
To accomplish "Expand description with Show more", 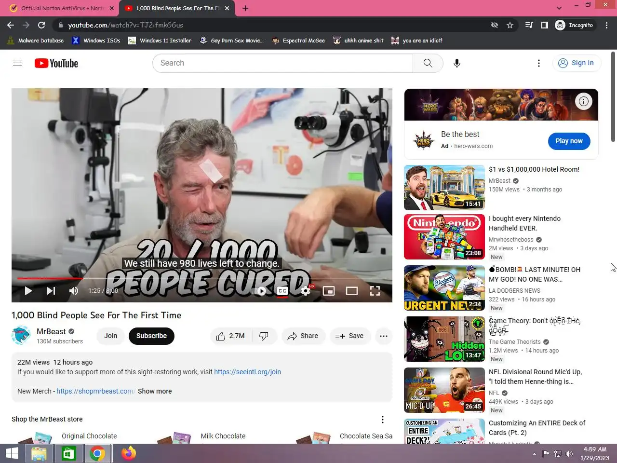I will point(155,391).
